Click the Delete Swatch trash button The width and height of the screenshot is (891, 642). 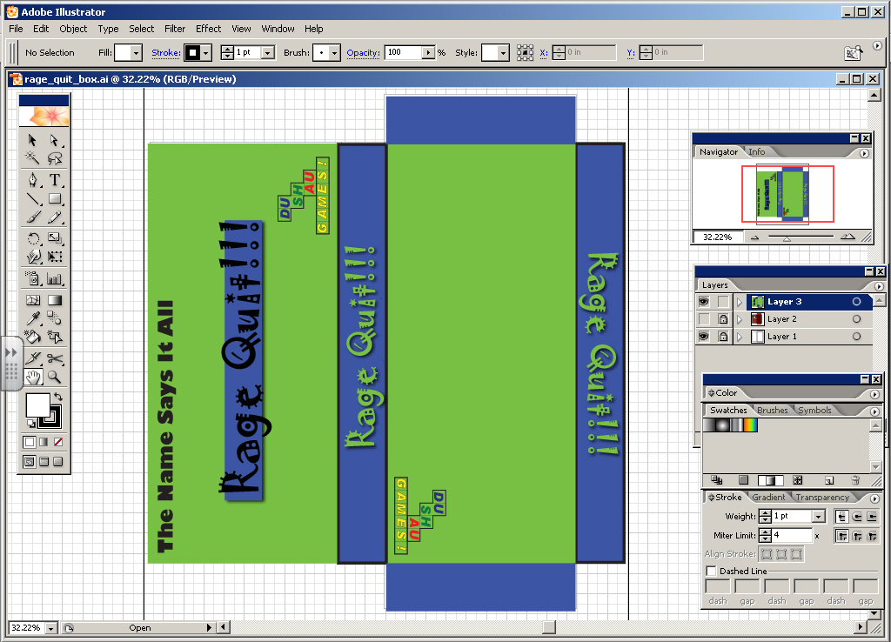click(x=855, y=480)
